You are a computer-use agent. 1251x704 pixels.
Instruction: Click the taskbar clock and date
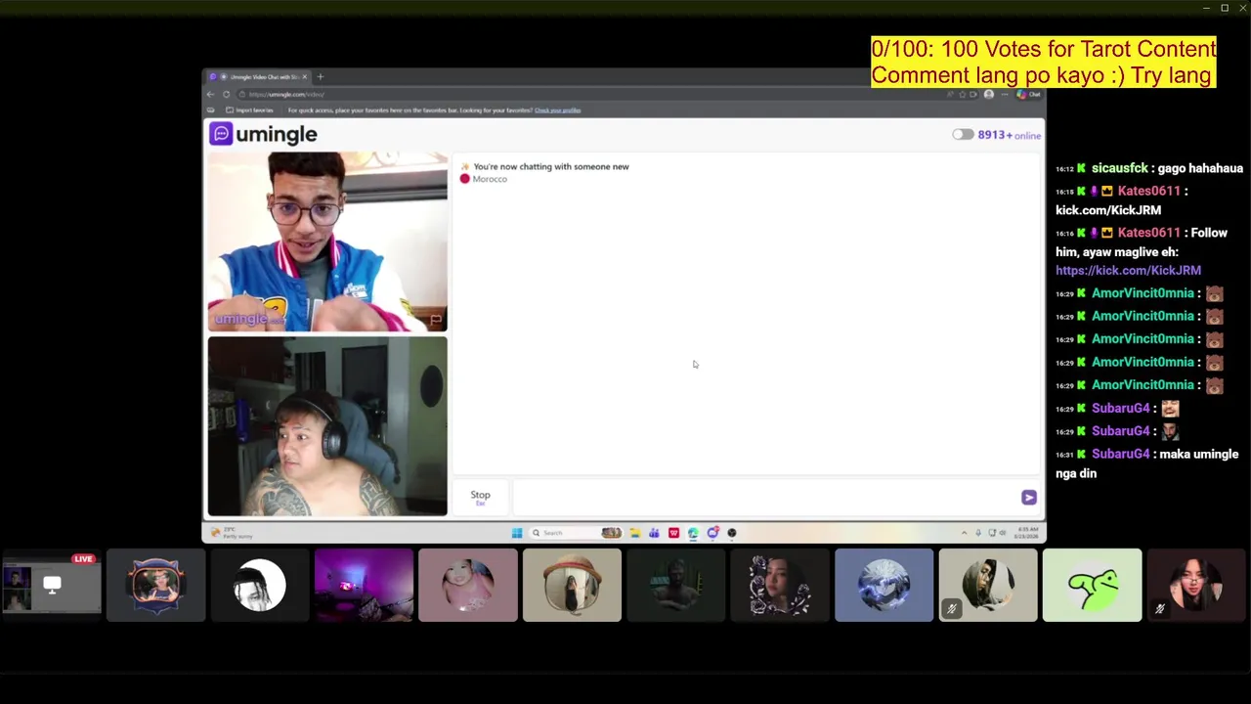pyautogui.click(x=1026, y=533)
